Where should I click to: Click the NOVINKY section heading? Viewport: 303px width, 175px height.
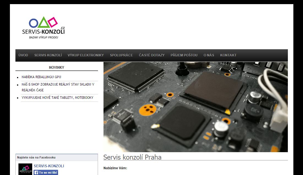56,68
